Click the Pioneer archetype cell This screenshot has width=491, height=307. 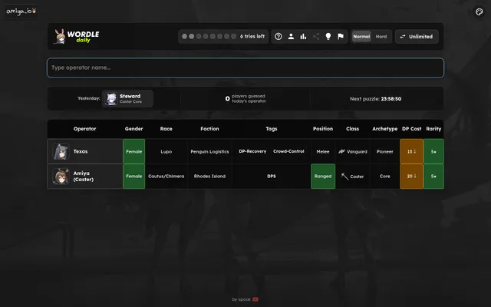(x=384, y=151)
